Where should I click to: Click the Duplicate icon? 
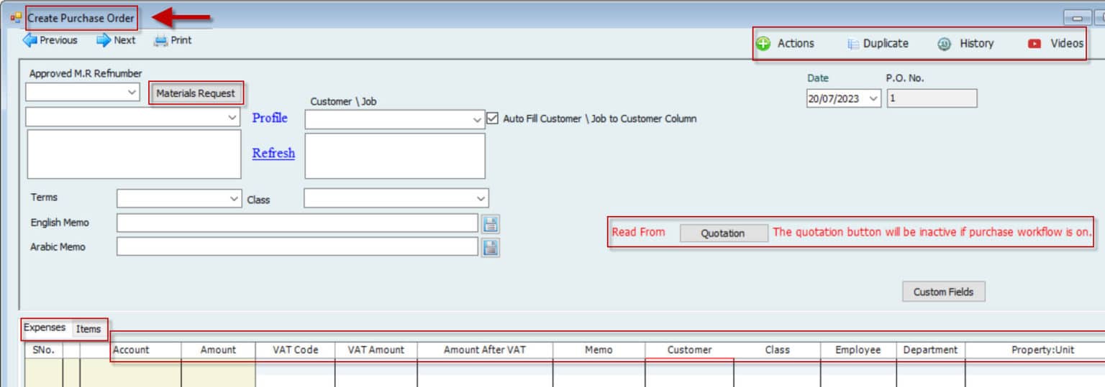pos(853,44)
